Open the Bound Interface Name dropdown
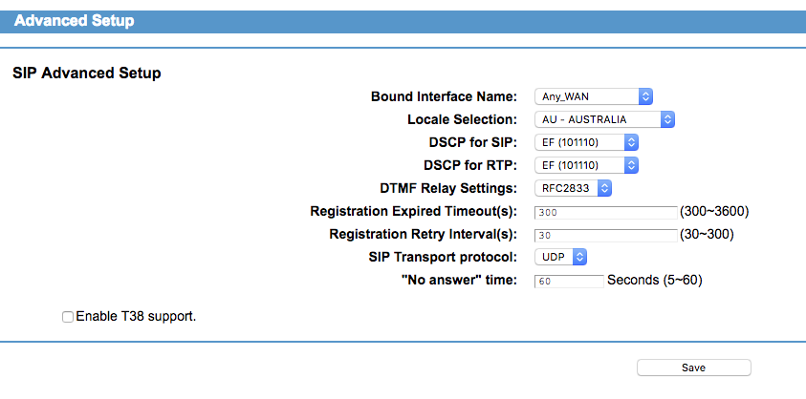The height and width of the screenshot is (399, 806). [x=592, y=96]
